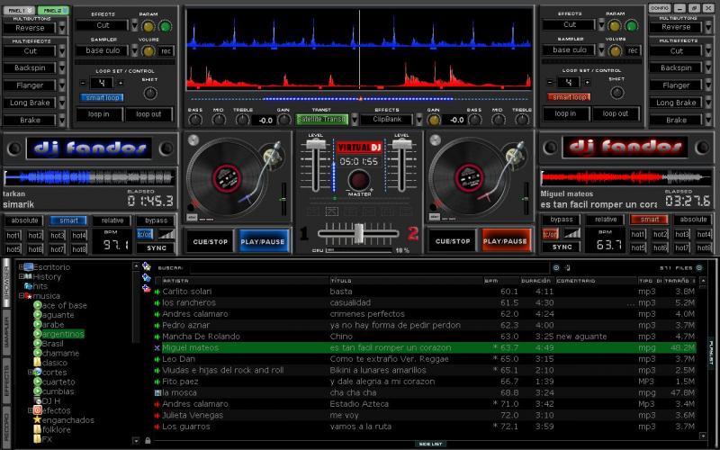Screen dimensions: 720x450
Task: Open deck 2 Effects Cut dropdown
Action: (601, 25)
